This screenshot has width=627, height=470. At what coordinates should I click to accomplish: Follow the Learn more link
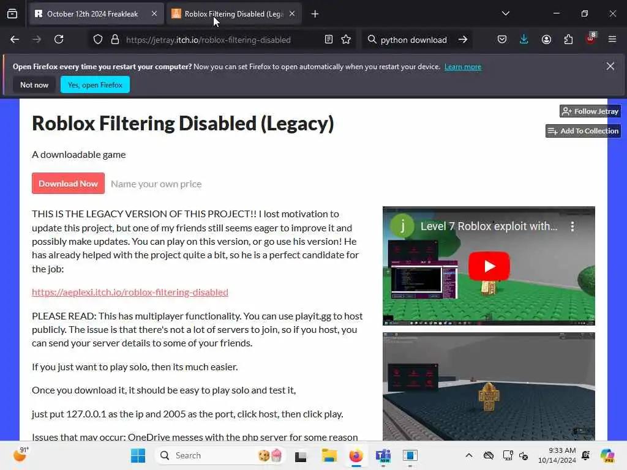point(463,67)
